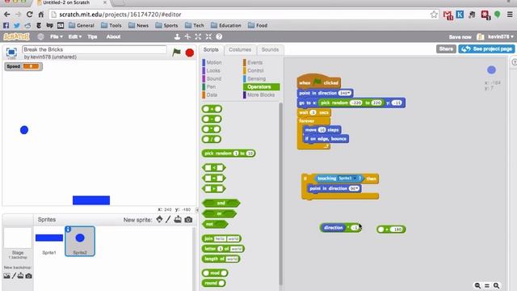The image size is (517, 291).
Task: Select the Duplicate stamp tool
Action: (177, 36)
